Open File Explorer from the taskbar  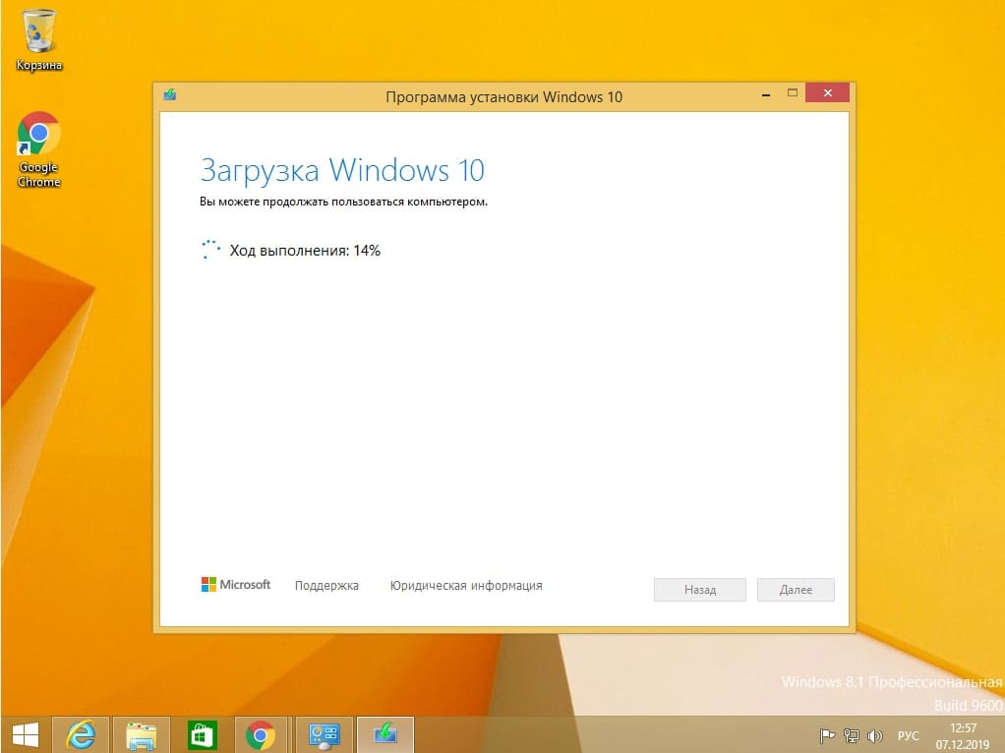142,735
